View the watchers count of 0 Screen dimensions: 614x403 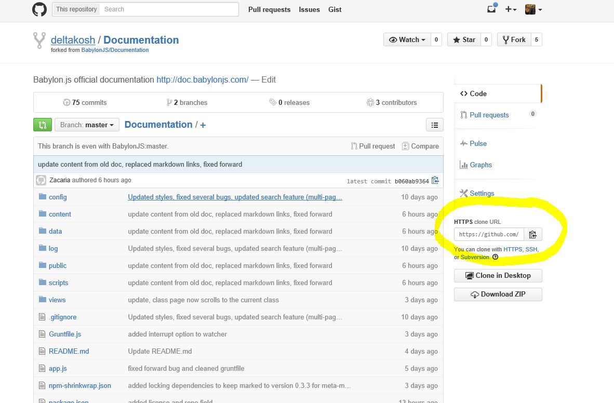(x=436, y=39)
